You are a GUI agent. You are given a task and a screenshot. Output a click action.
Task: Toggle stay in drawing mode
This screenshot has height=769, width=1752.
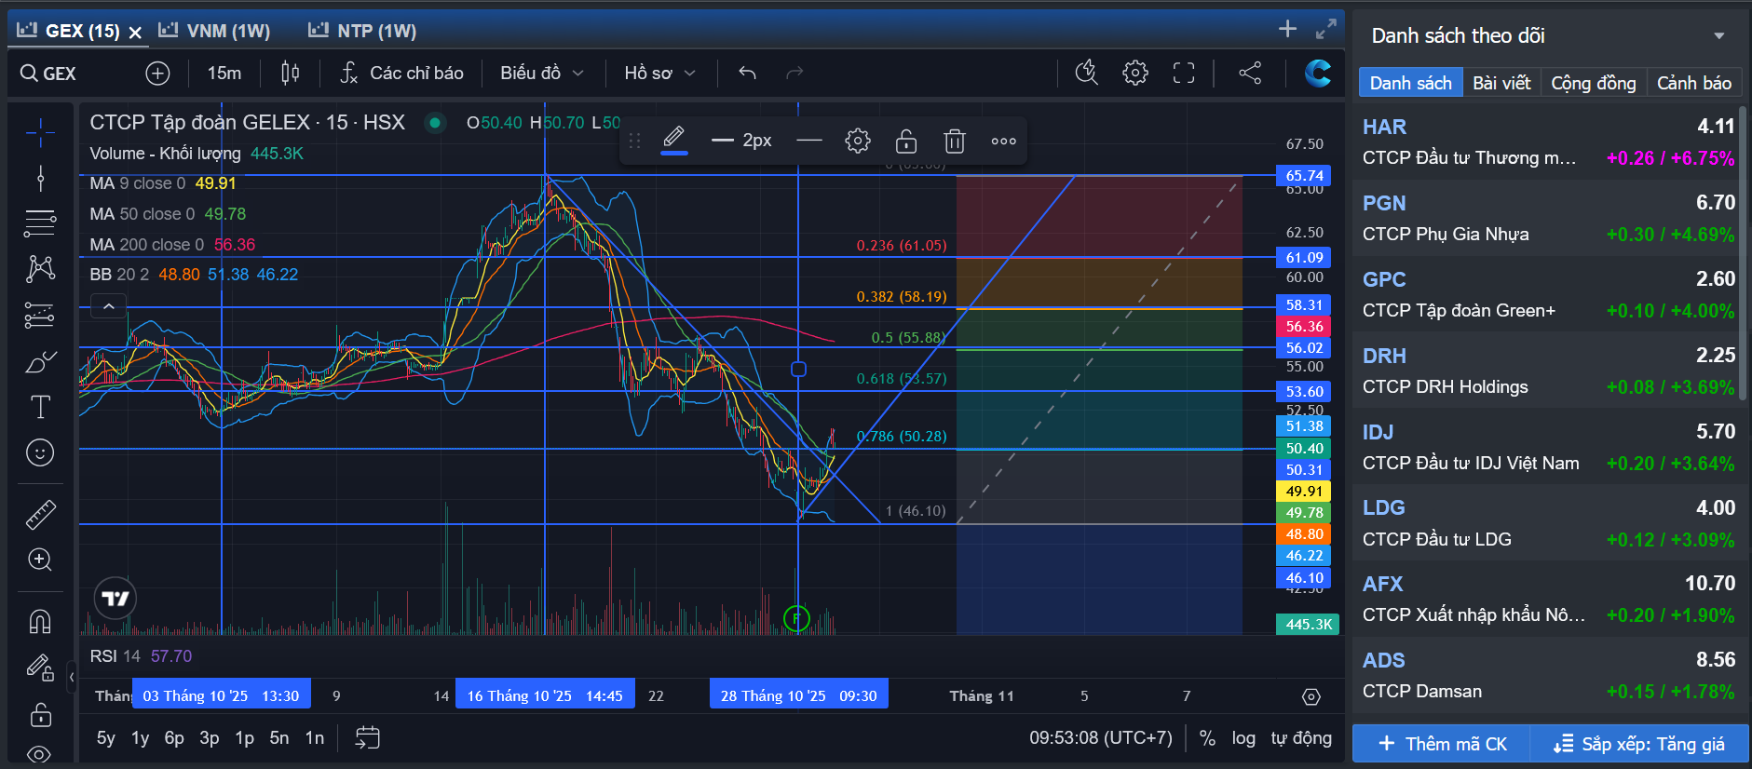click(40, 668)
